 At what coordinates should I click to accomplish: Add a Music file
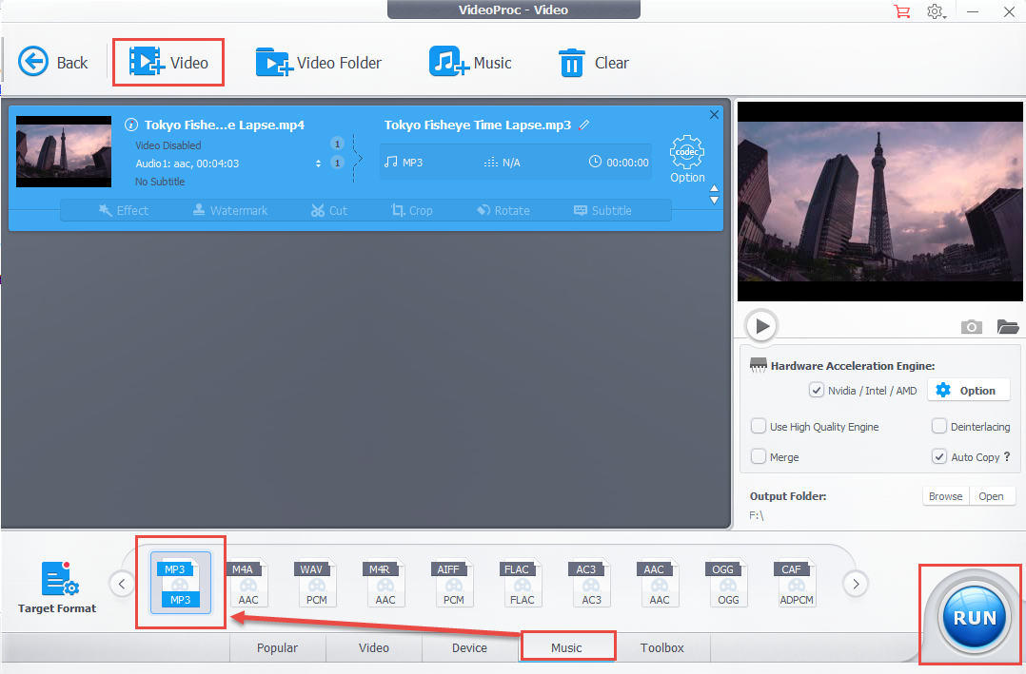point(472,62)
